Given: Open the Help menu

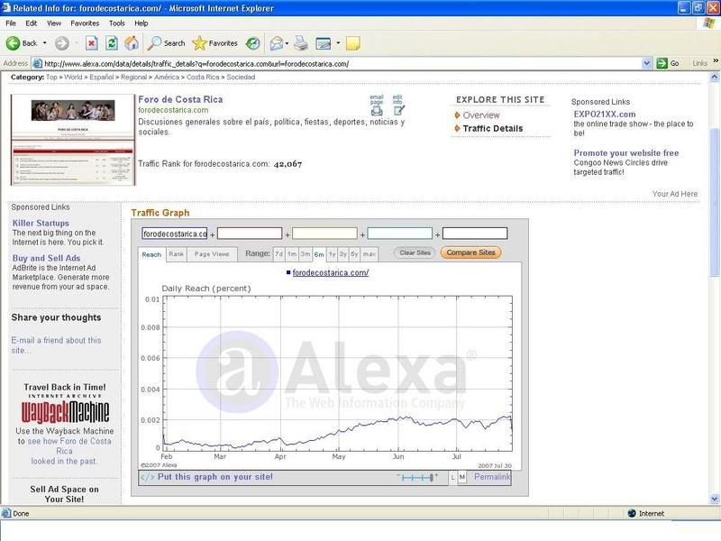Looking at the screenshot, I should 141,23.
